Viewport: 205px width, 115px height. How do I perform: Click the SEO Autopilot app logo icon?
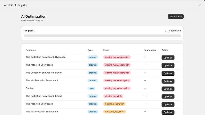(x=5, y=5)
